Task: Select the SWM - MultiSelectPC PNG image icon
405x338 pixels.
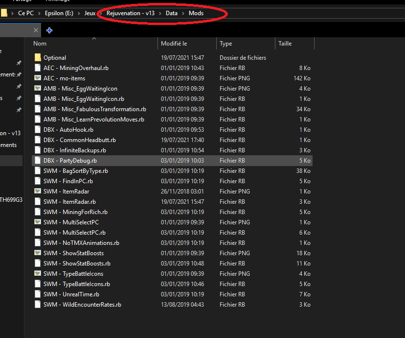Action: 38,222
